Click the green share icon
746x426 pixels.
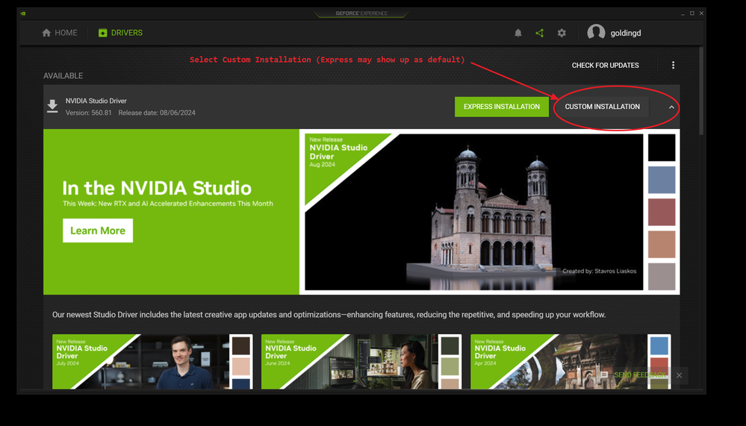pyautogui.click(x=539, y=33)
